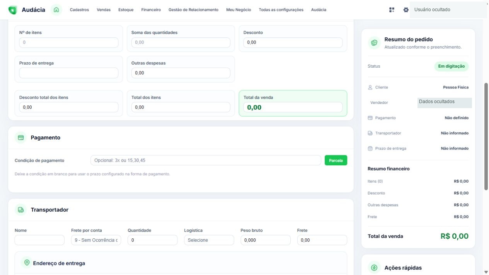Image resolution: width=489 pixels, height=275 pixels.
Task: Open the Vendas menu
Action: pos(104,10)
